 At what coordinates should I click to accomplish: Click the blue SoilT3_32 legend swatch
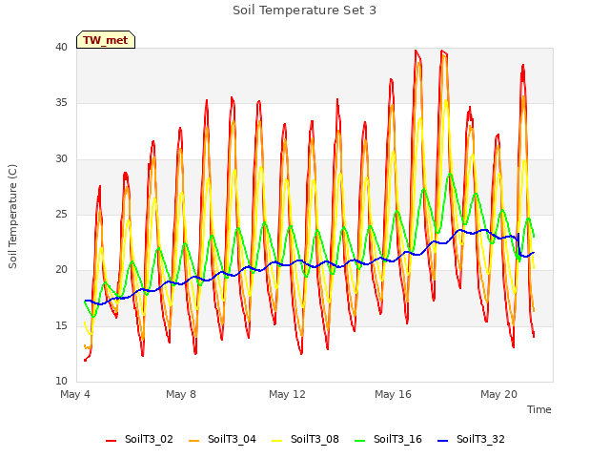coord(442,441)
